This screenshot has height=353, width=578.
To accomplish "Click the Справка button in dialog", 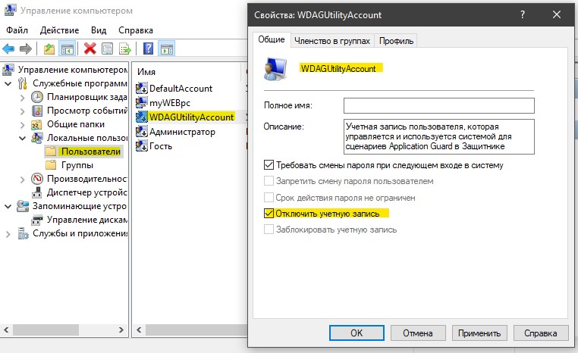I will tap(541, 333).
